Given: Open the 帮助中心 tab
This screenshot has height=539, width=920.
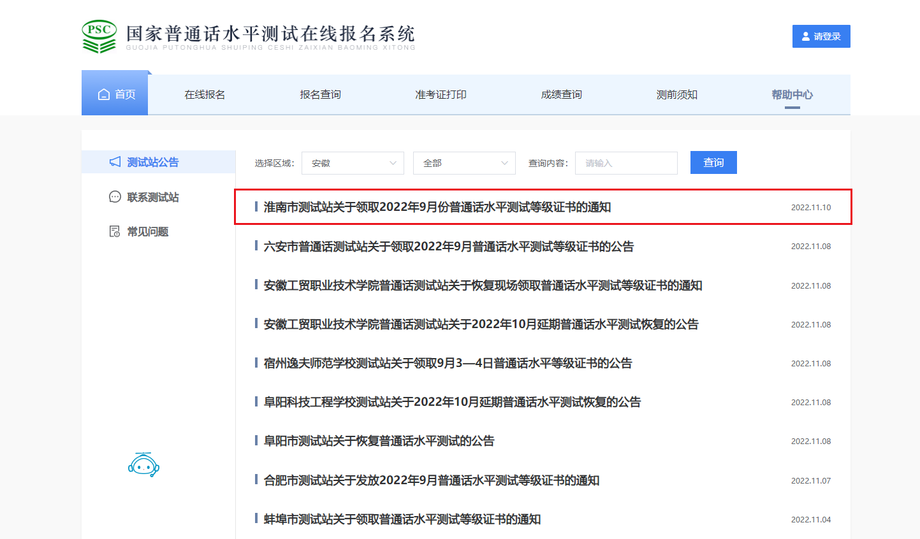Looking at the screenshot, I should click(x=792, y=94).
